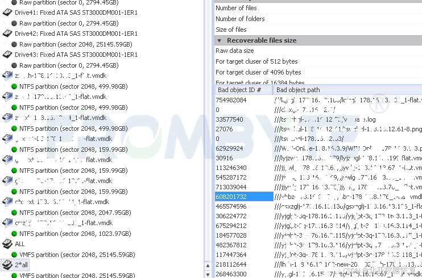Select the Drive42 disk icon
422x278 pixels.
pos(7,34)
